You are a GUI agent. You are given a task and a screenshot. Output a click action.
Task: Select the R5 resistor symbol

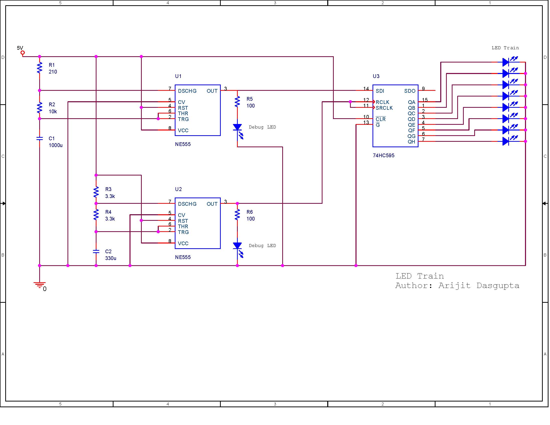[238, 102]
